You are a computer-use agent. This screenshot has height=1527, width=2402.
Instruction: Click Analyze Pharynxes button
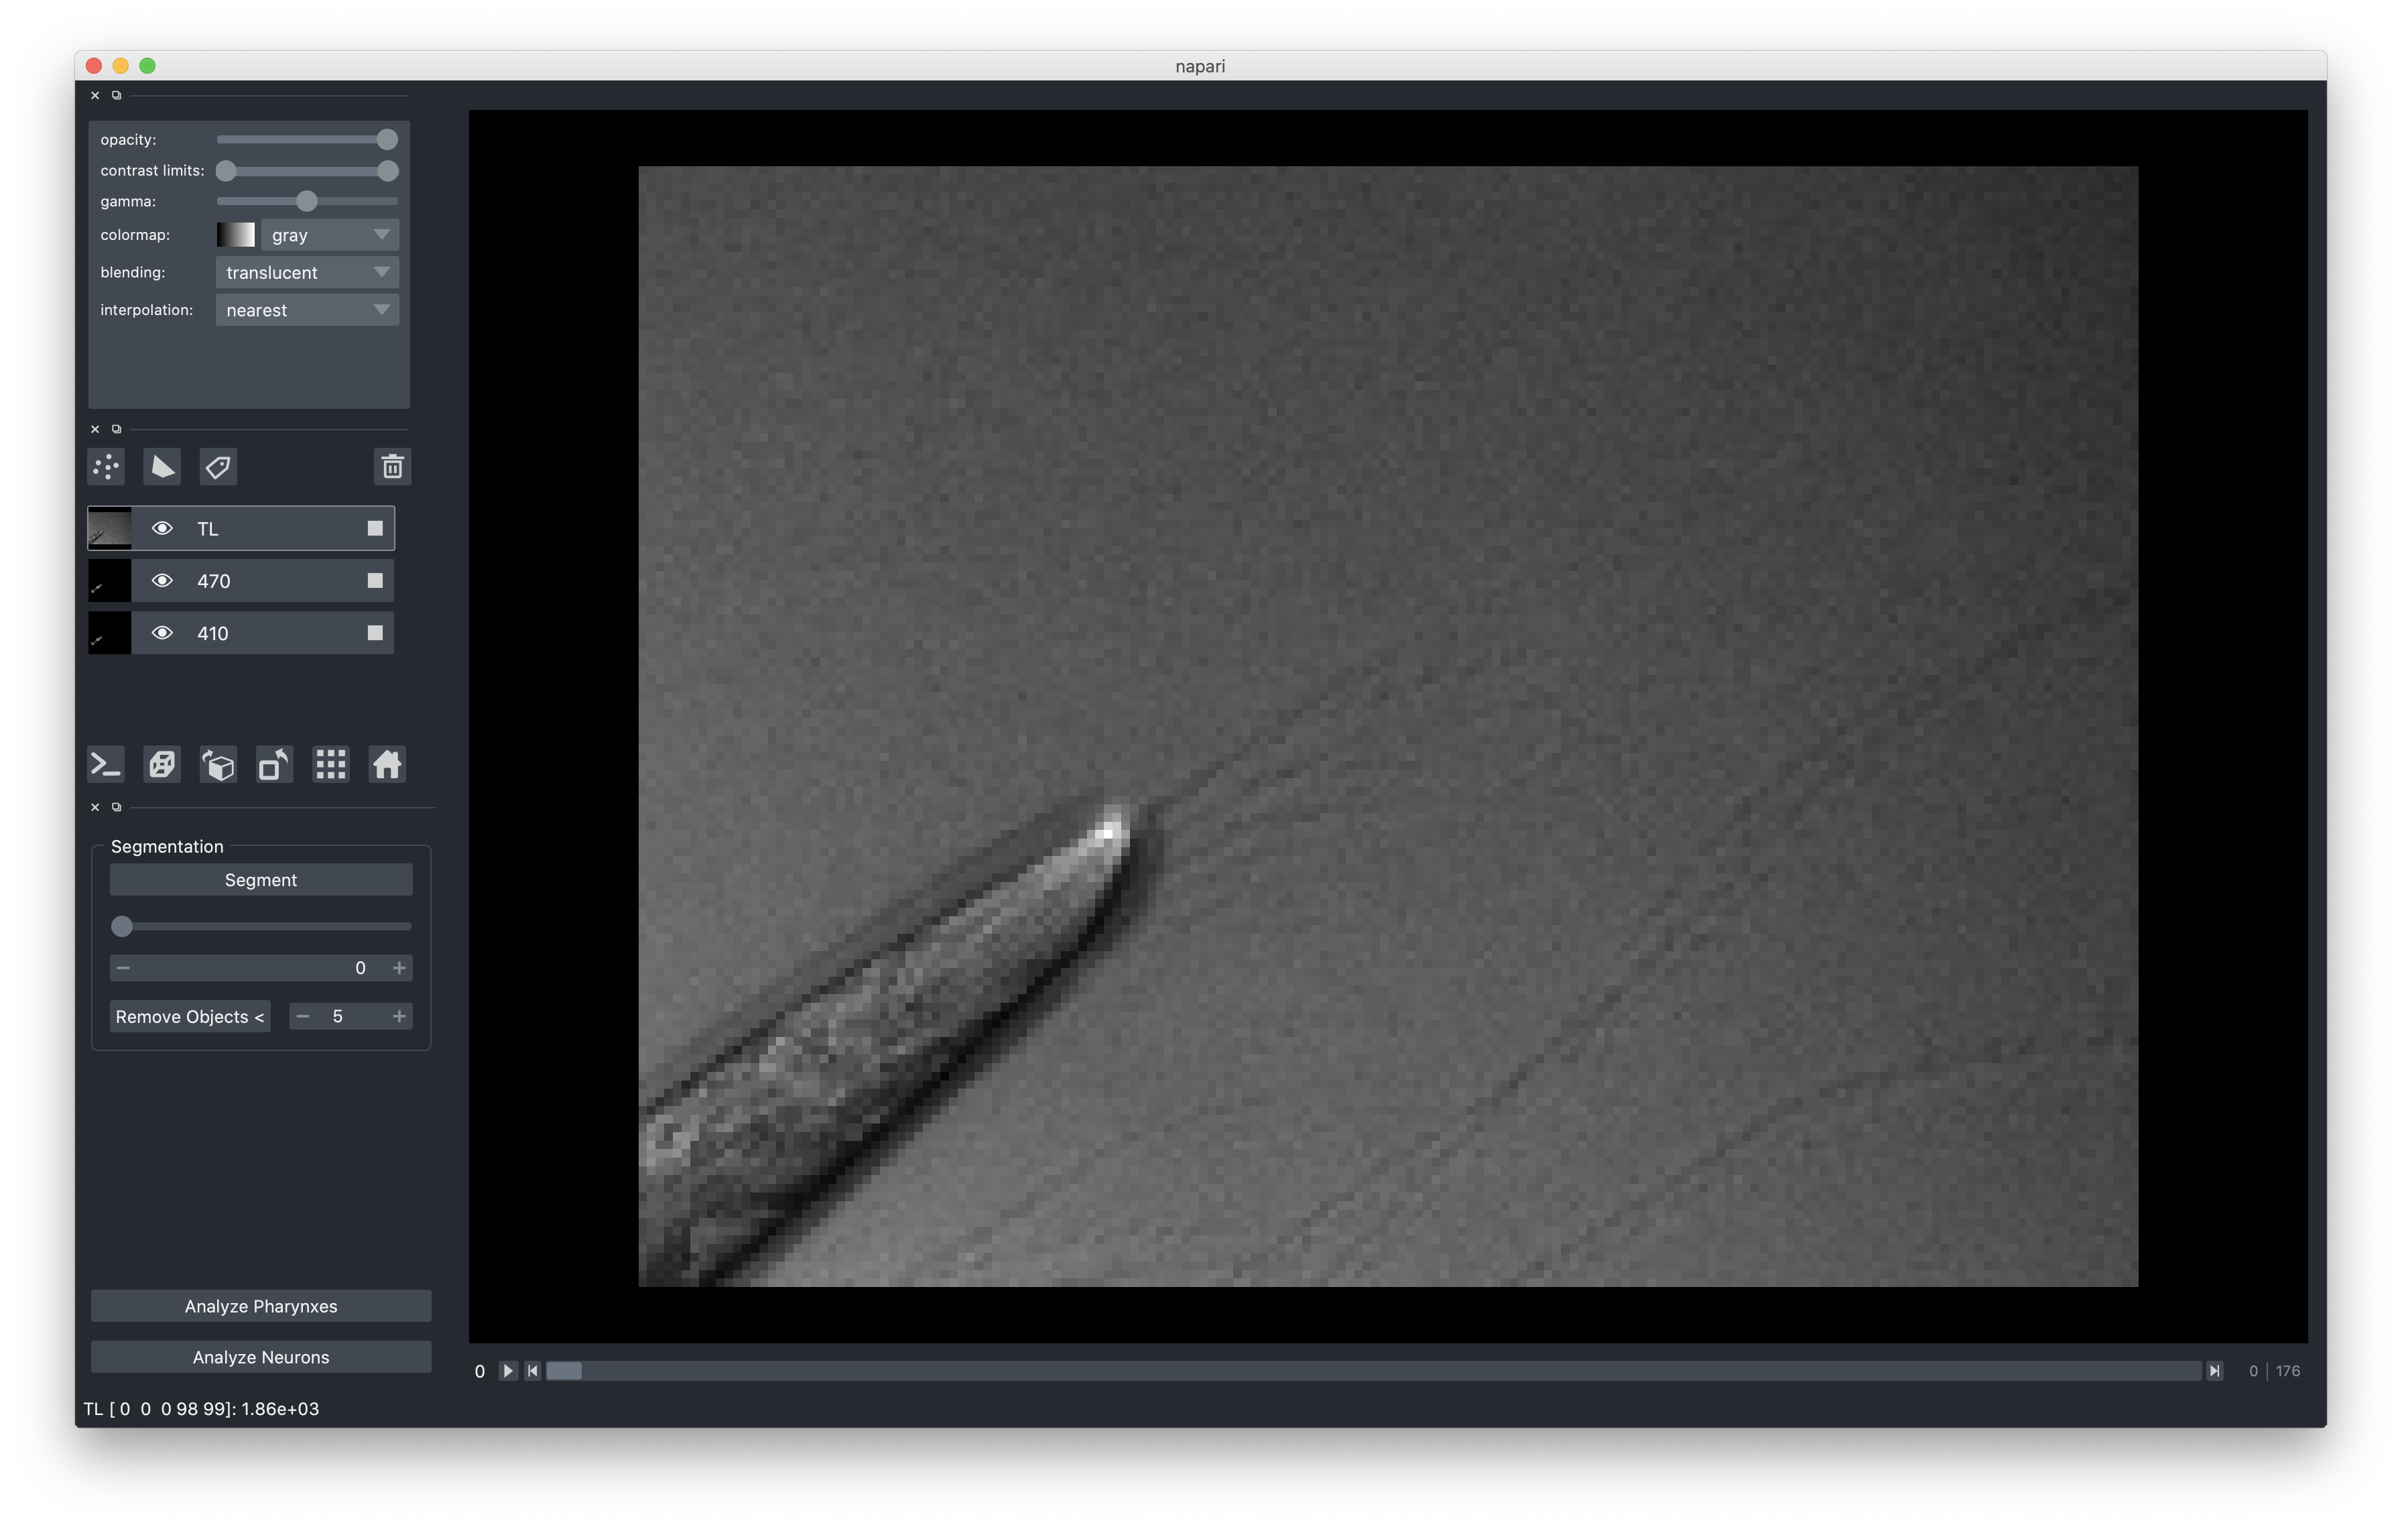[260, 1306]
